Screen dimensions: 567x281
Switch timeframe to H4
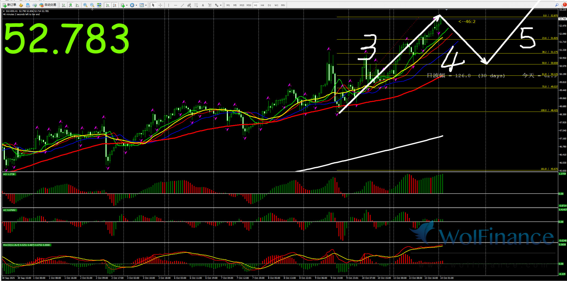pos(262,5)
